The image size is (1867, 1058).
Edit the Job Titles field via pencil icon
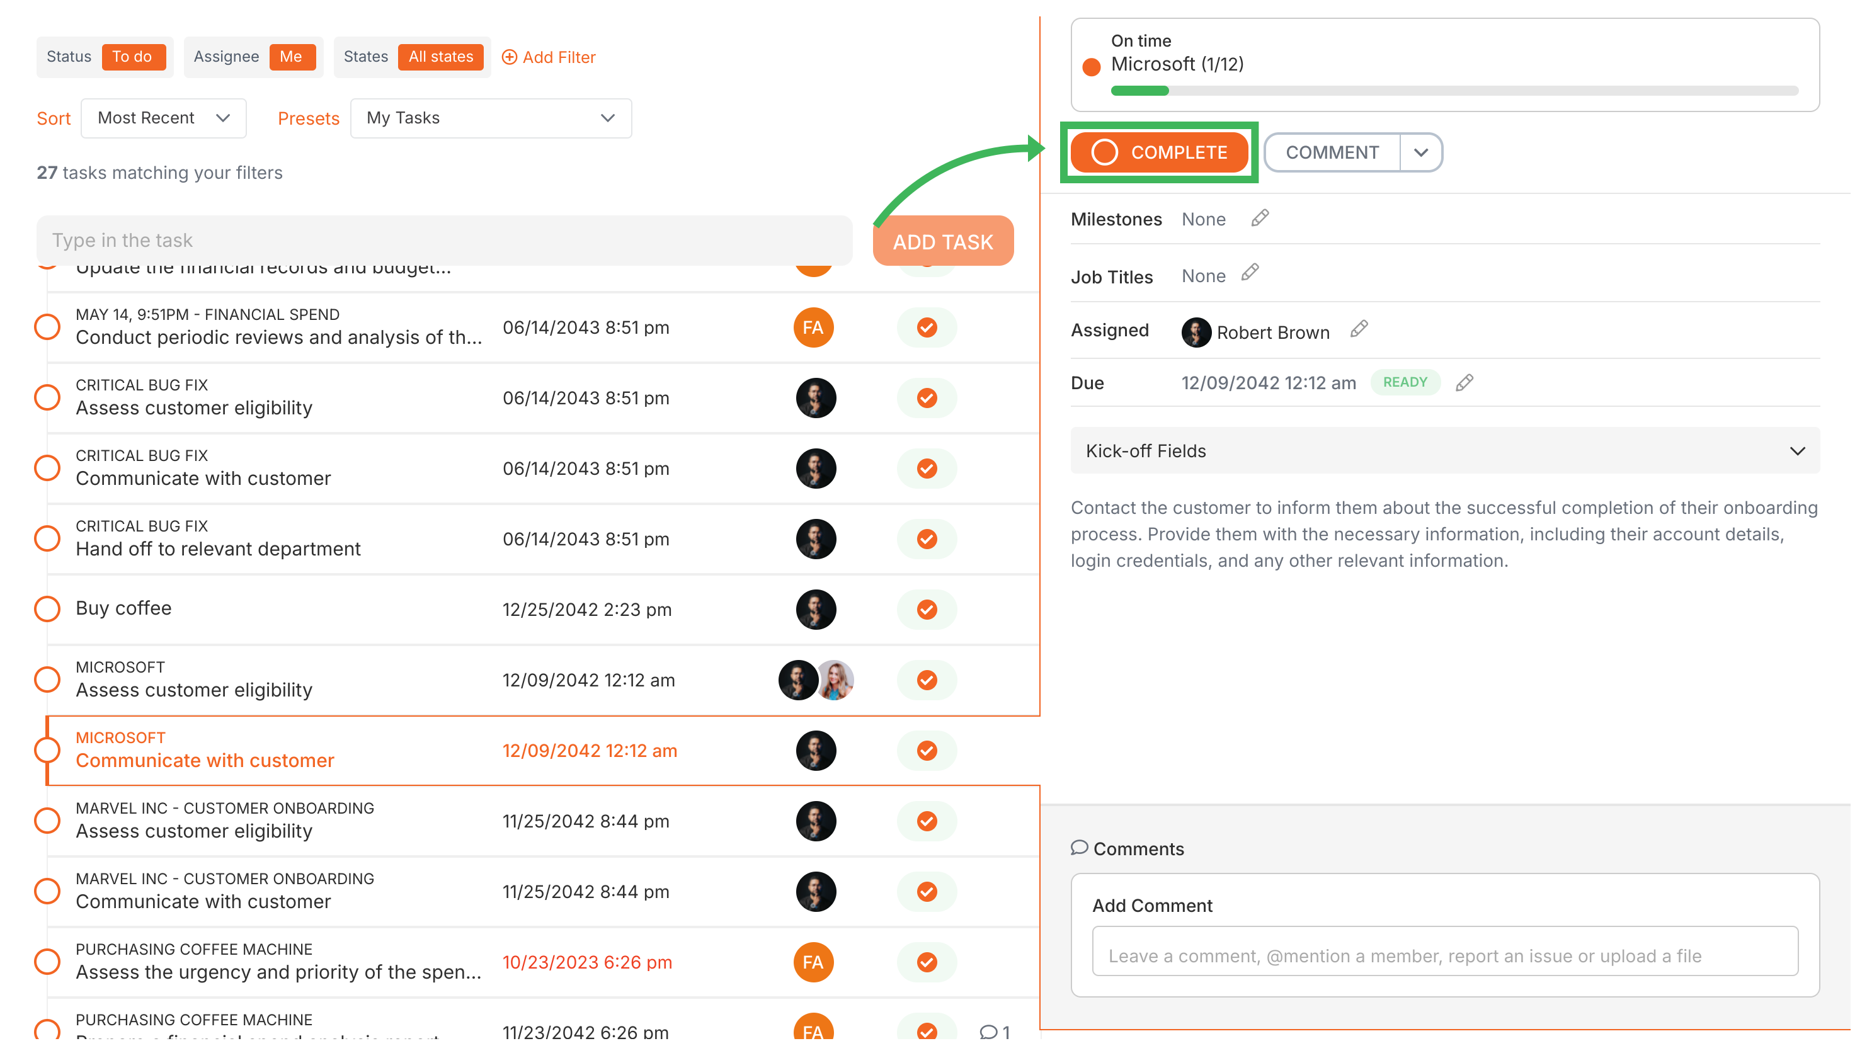click(x=1251, y=273)
